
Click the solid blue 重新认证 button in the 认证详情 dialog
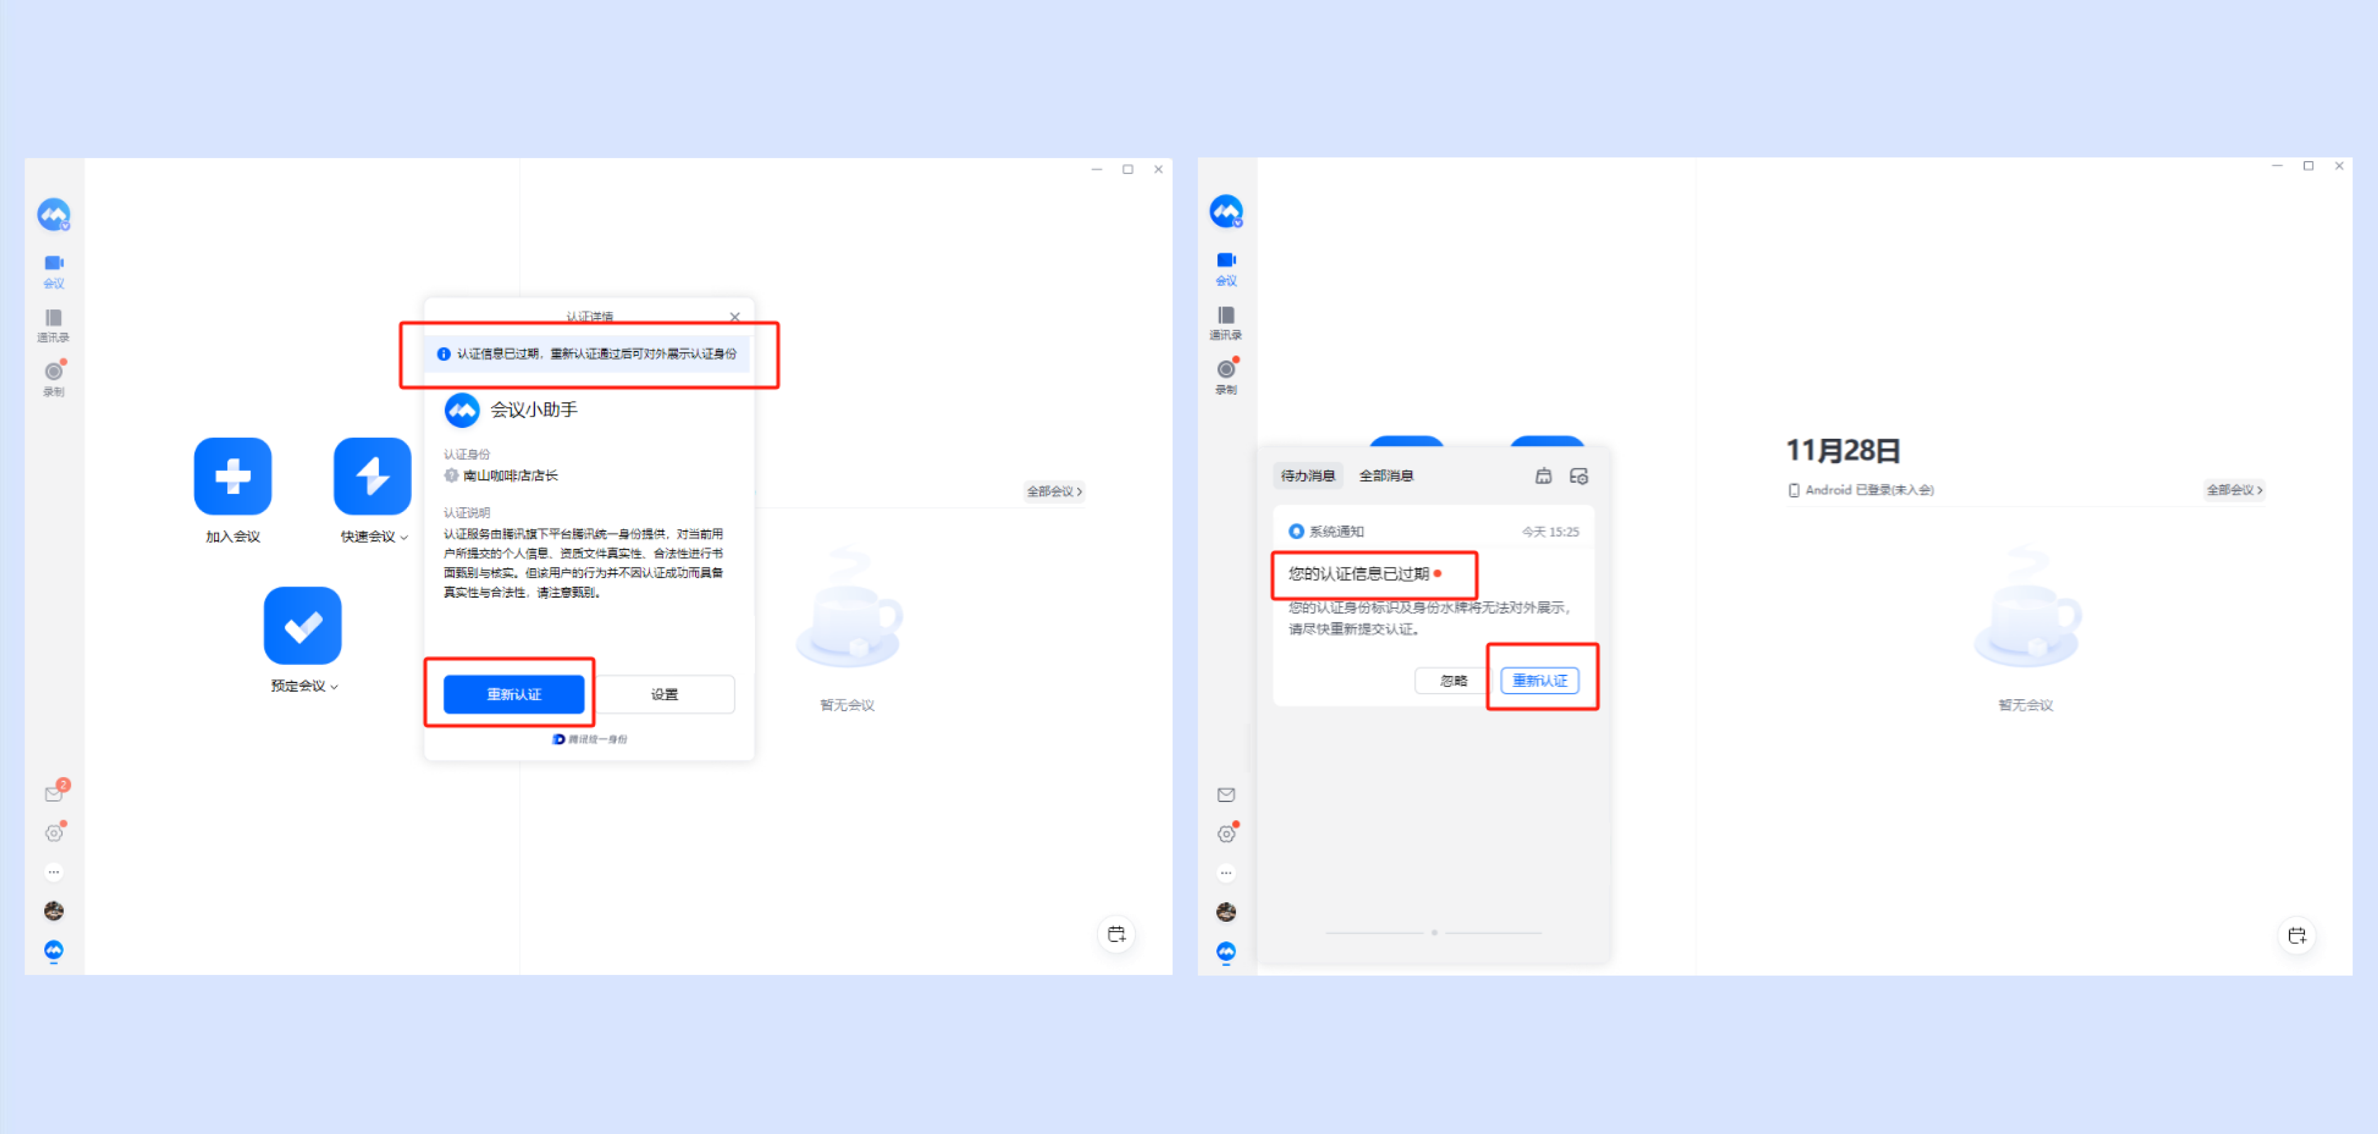513,694
